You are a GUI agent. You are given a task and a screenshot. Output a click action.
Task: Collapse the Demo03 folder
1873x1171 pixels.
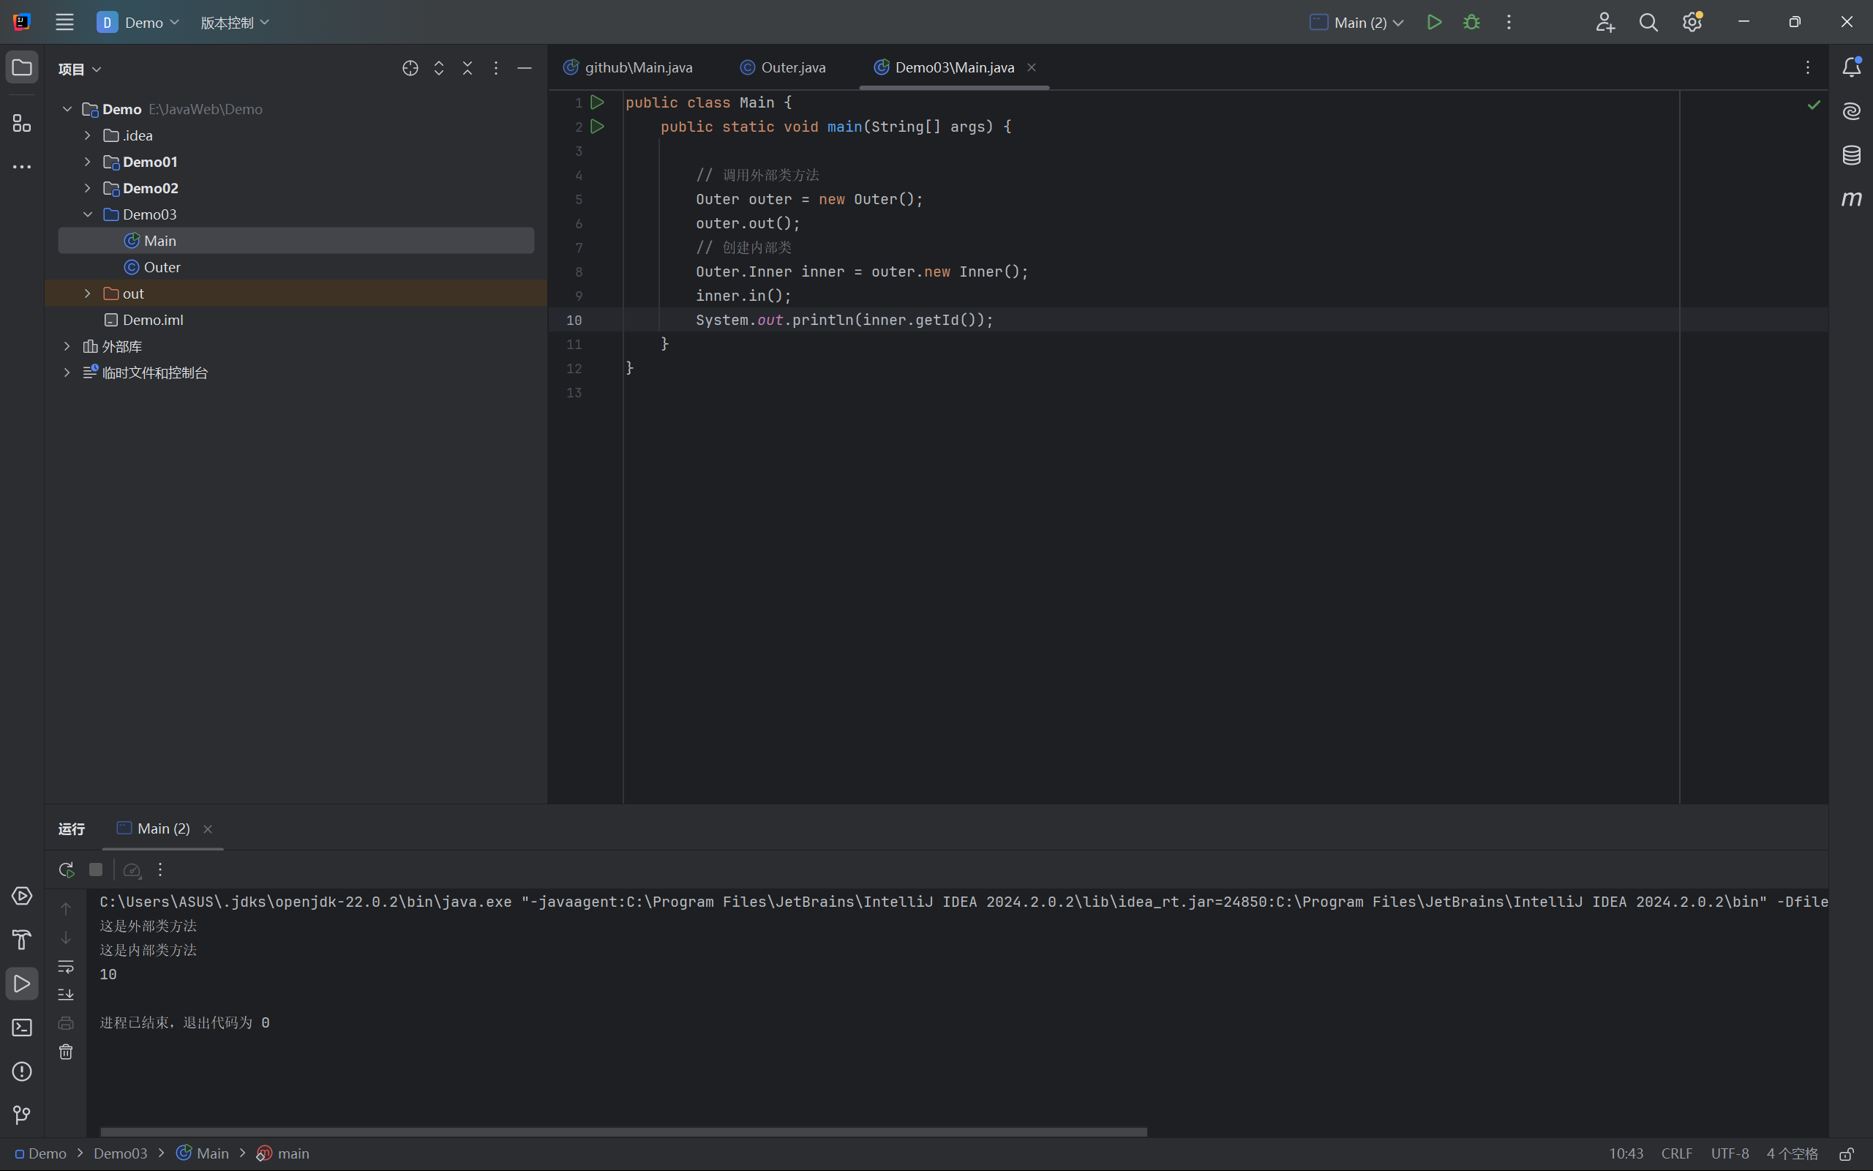coord(88,214)
